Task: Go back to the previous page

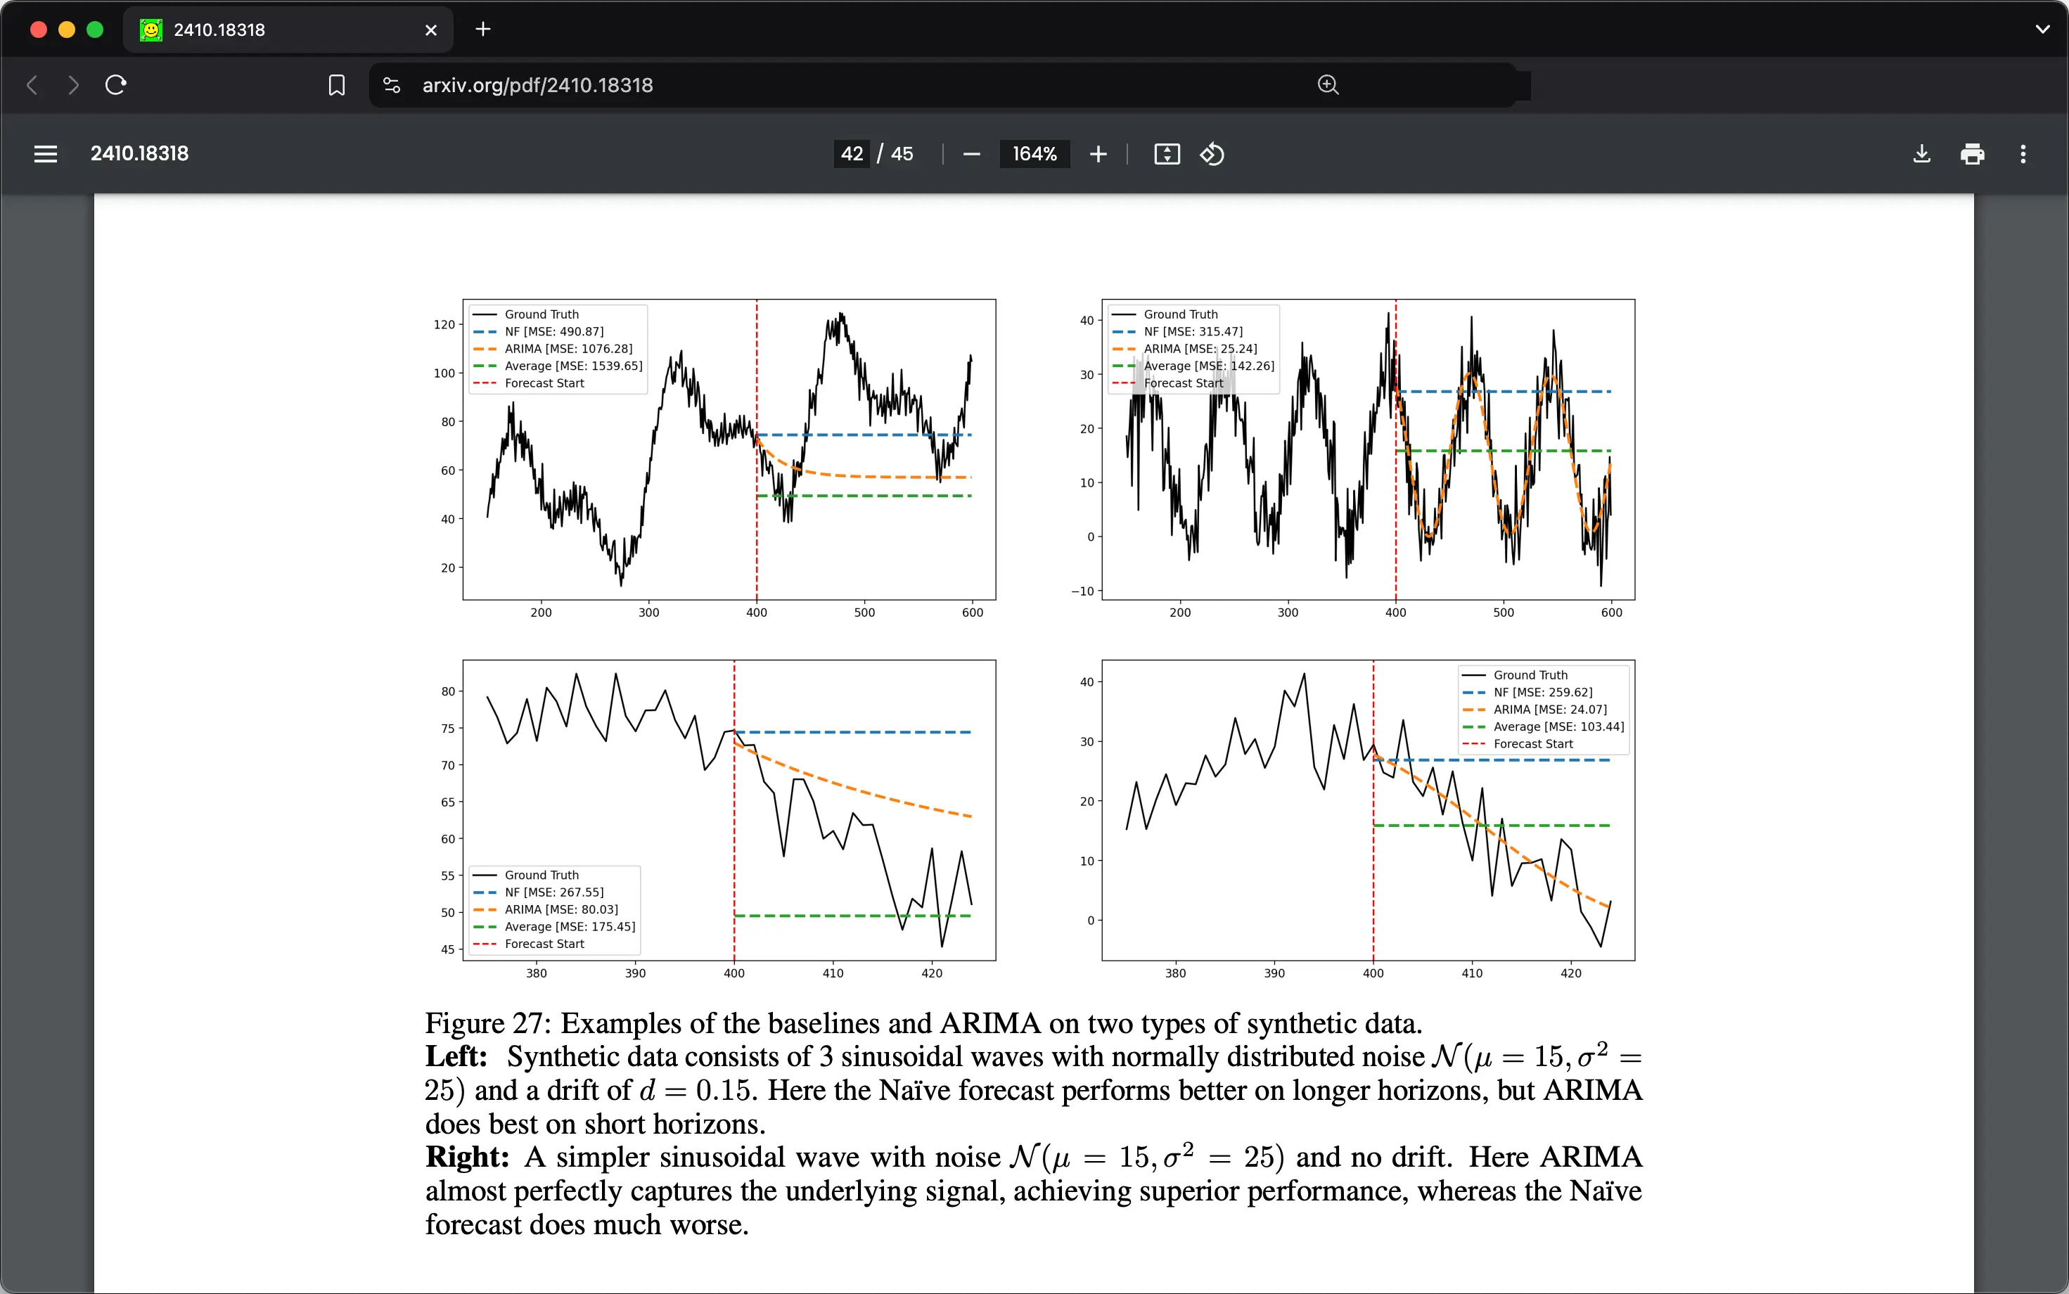Action: pos(32,84)
